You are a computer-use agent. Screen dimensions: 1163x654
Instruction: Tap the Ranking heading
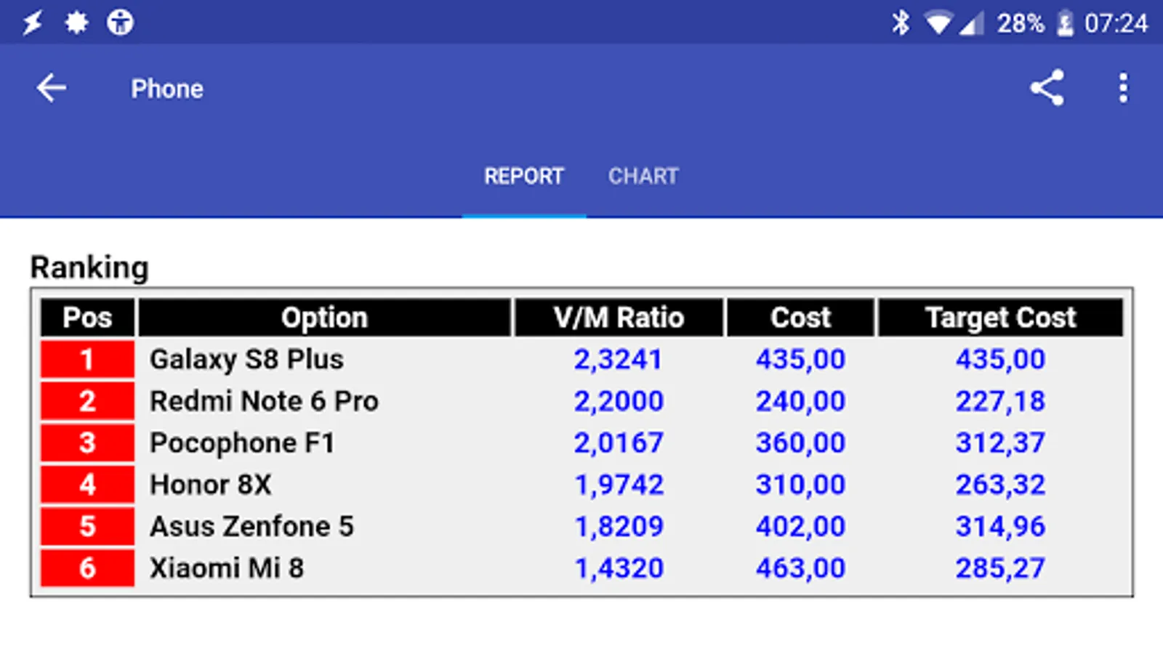tap(89, 267)
